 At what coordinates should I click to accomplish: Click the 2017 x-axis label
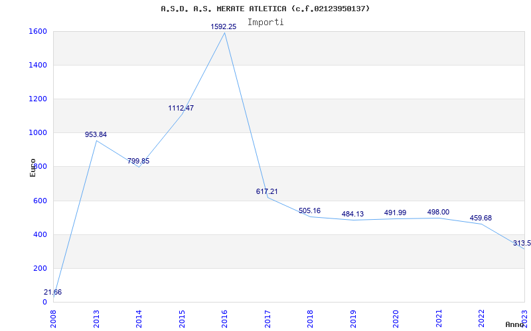point(268,318)
